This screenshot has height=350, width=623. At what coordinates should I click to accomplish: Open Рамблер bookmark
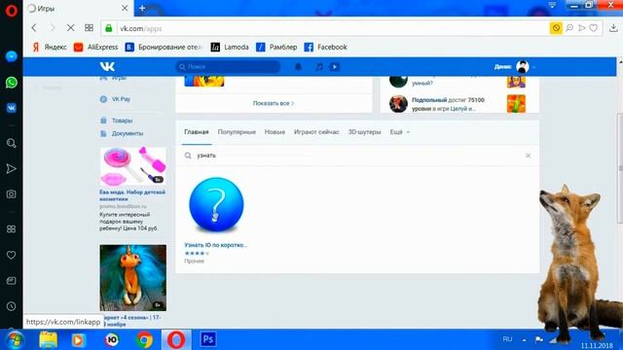click(x=276, y=47)
